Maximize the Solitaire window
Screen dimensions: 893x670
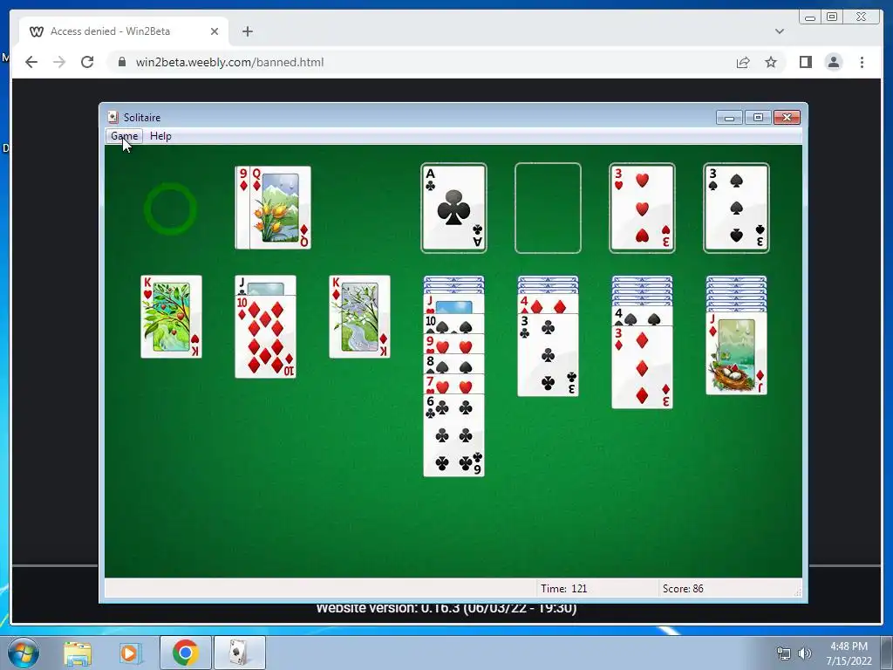758,118
